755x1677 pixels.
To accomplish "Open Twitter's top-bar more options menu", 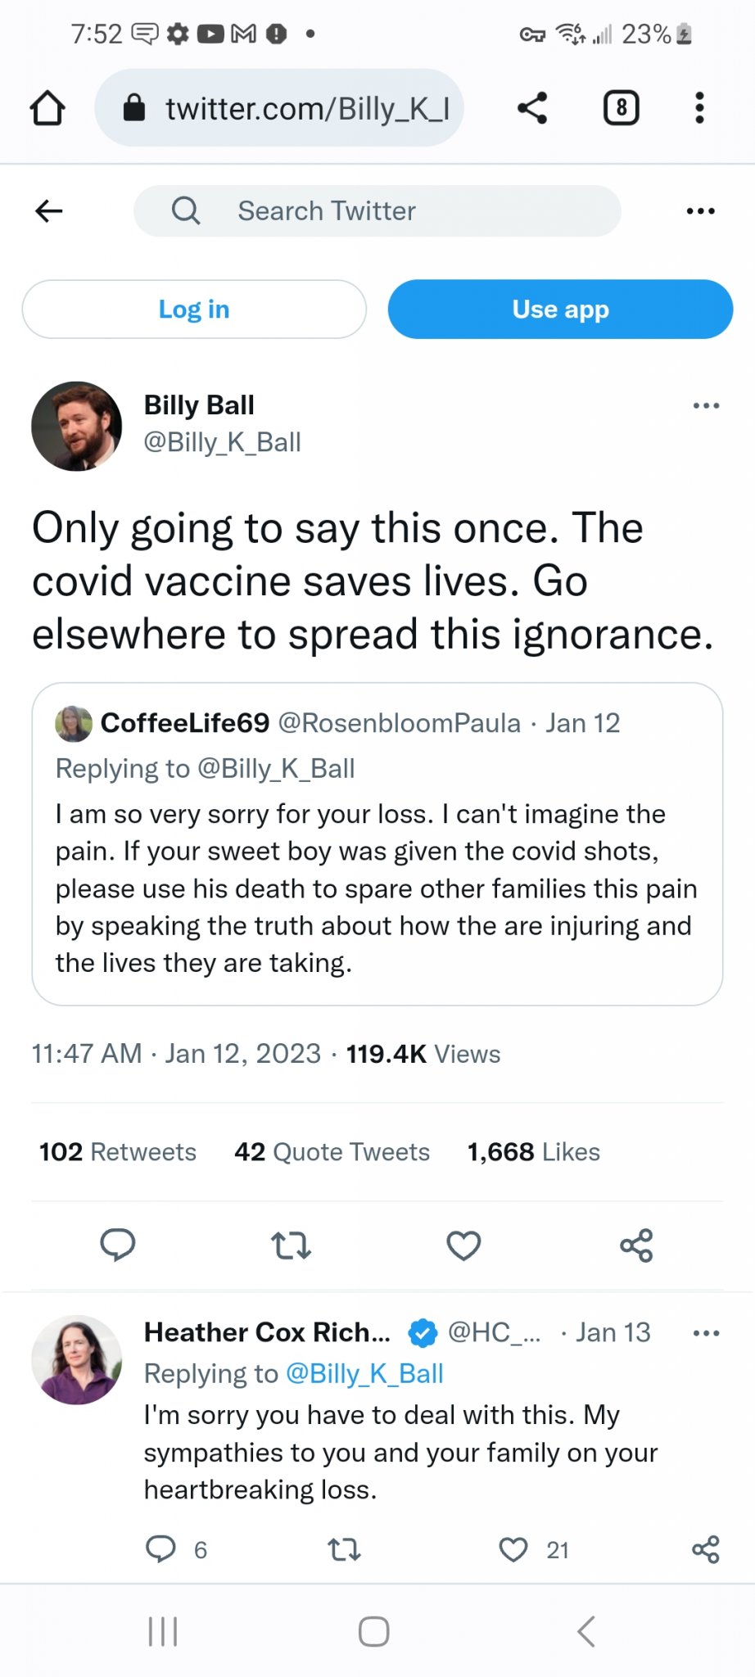I will pos(700,211).
